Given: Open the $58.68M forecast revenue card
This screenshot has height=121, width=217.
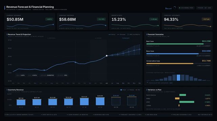Looking at the screenshot, I should 82,22.
